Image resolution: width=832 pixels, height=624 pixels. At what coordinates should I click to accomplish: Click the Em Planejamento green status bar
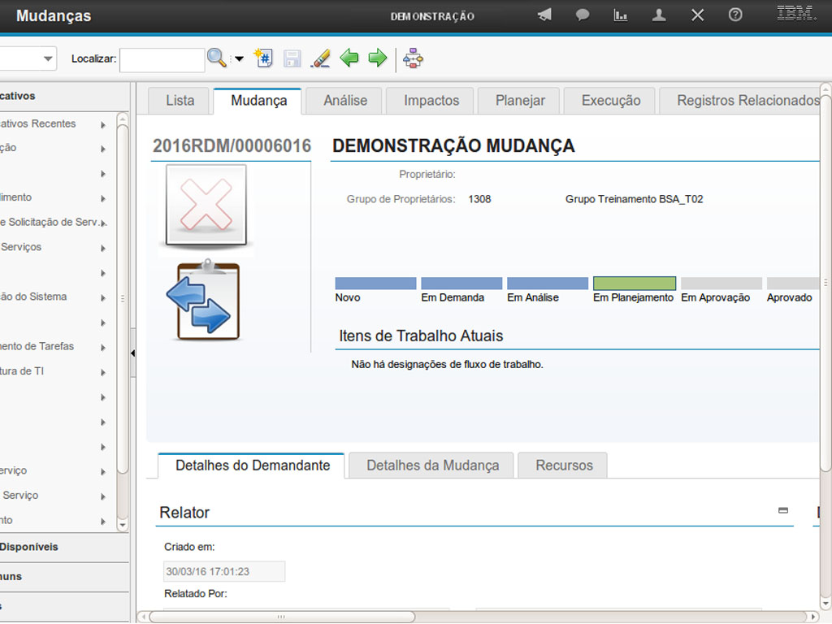pyautogui.click(x=635, y=284)
